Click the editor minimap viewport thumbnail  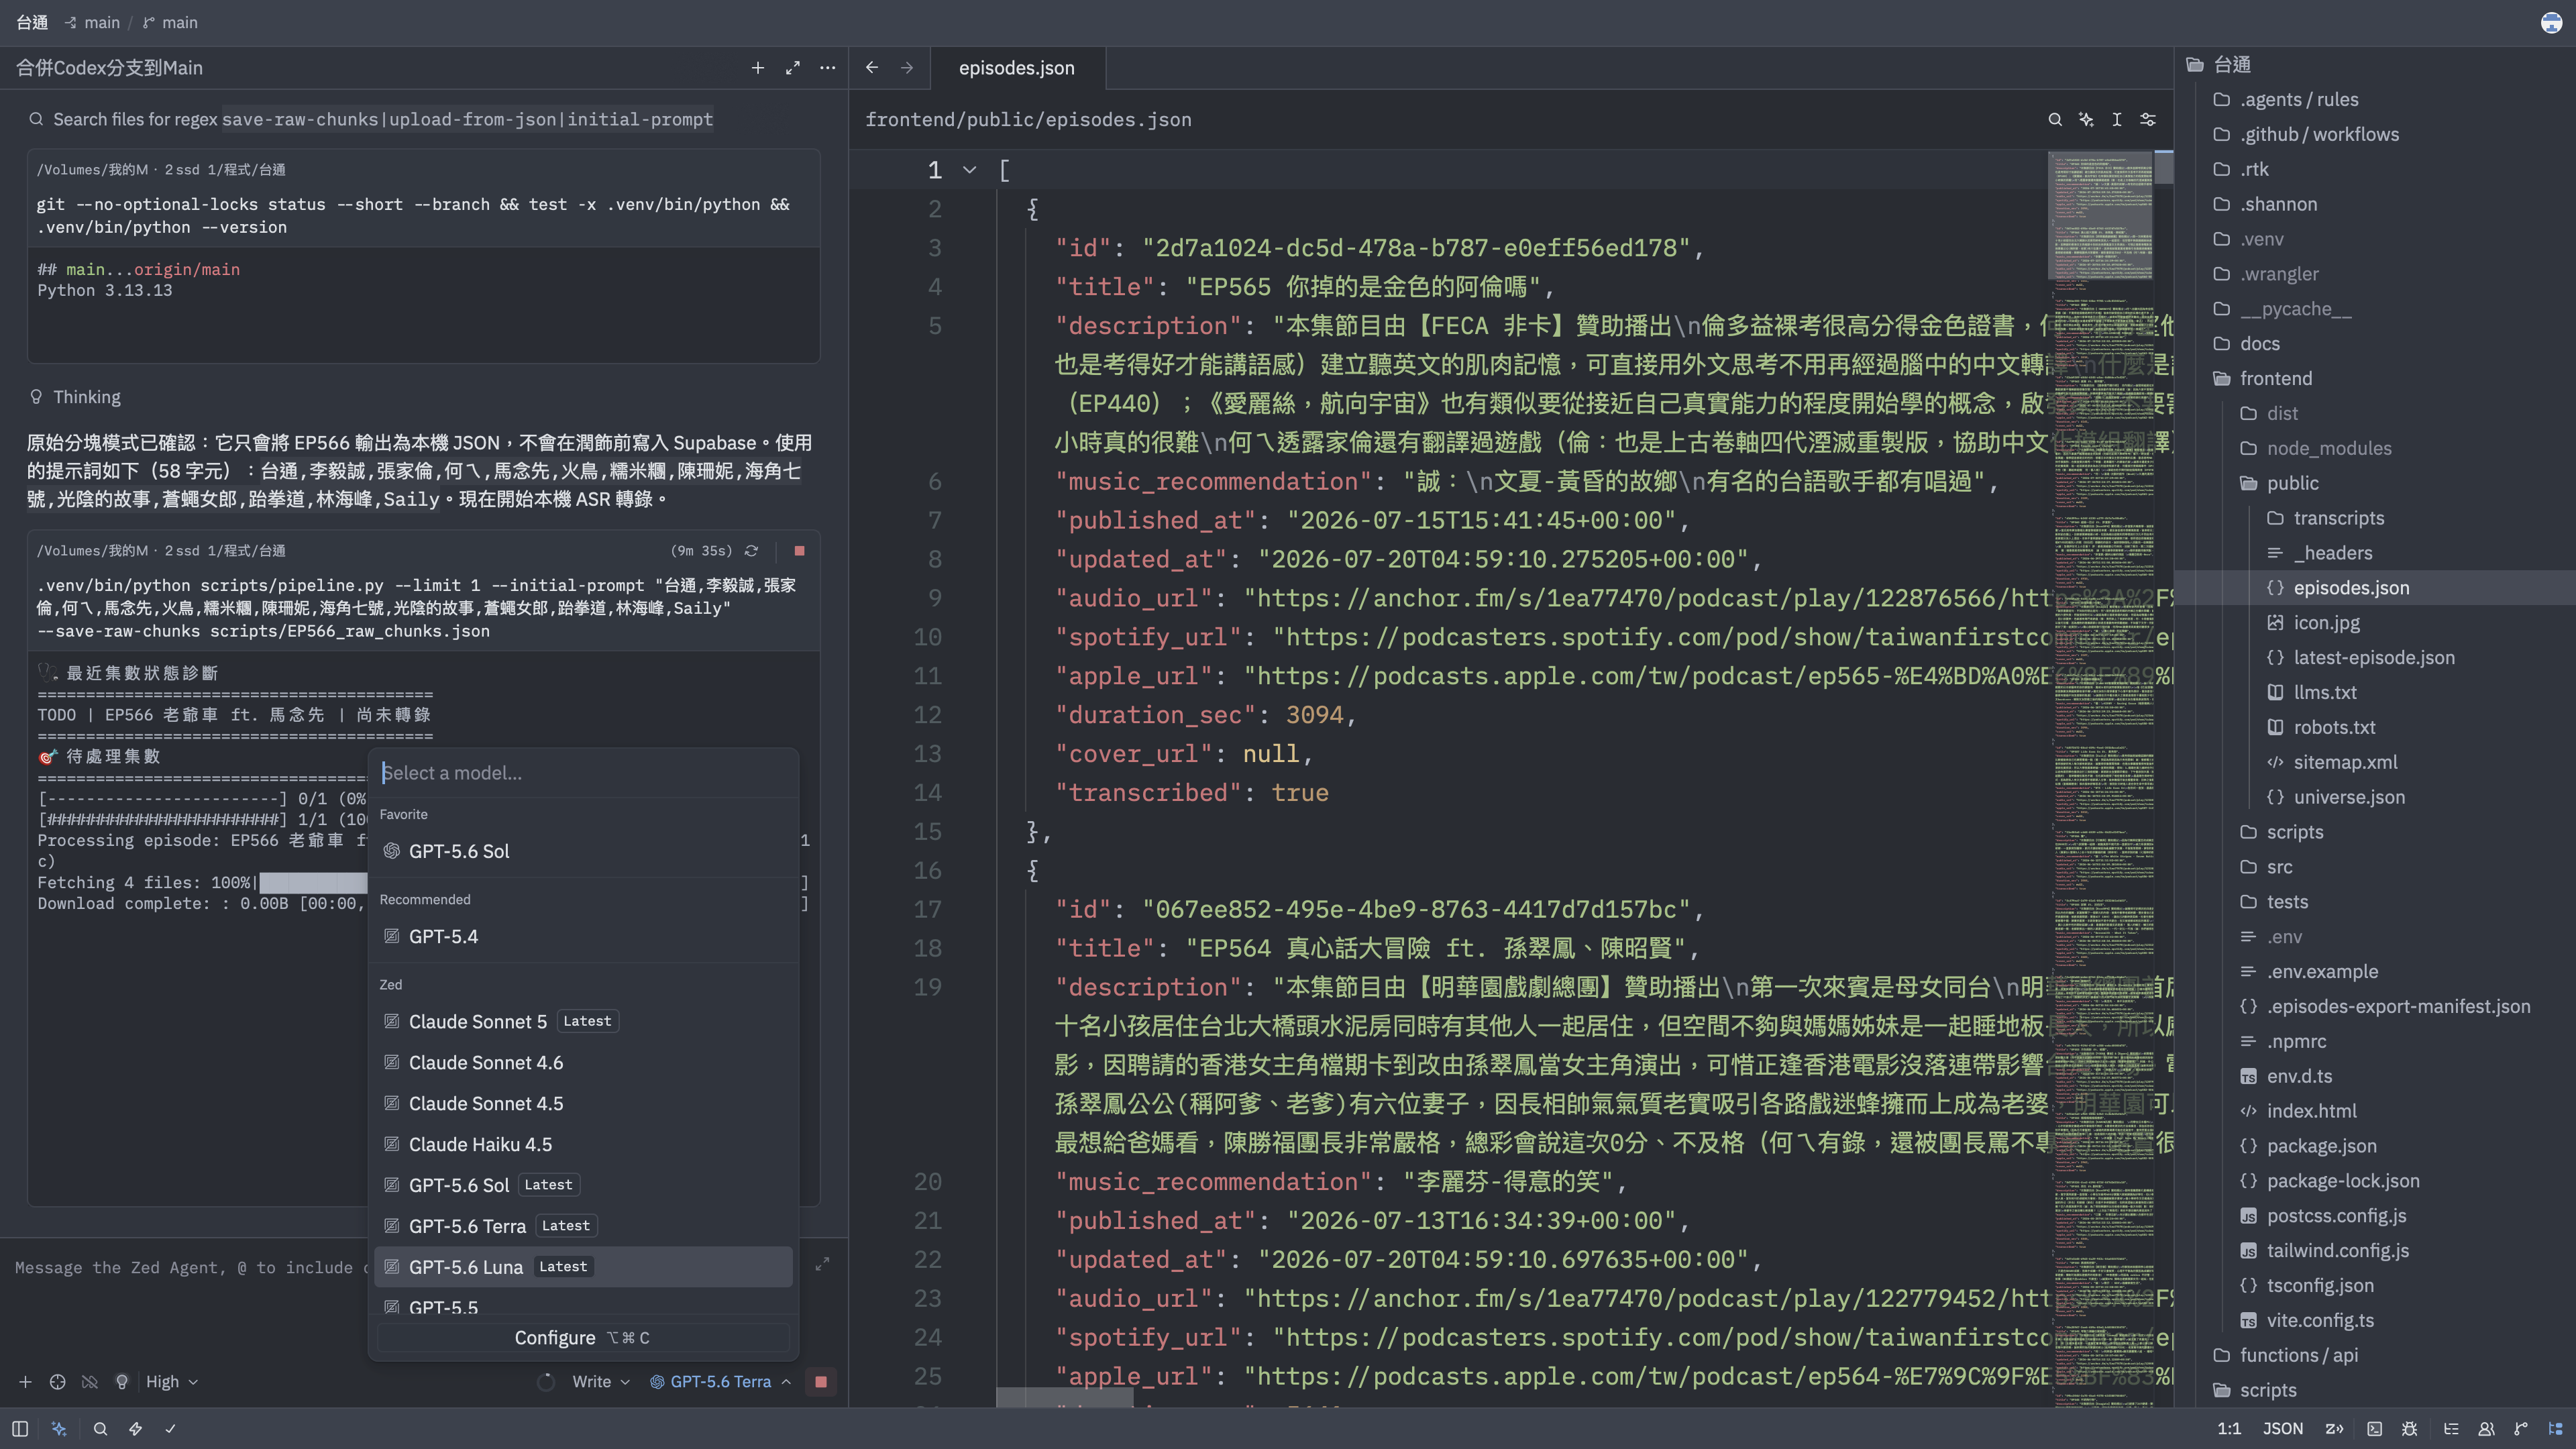pyautogui.click(x=2100, y=214)
